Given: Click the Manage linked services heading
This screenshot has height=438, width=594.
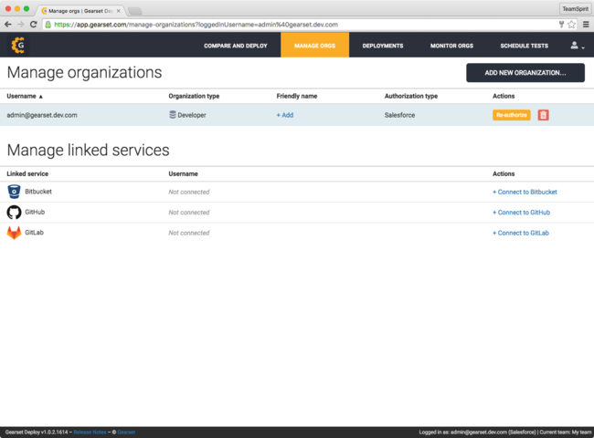Looking at the screenshot, I should click(x=89, y=151).
